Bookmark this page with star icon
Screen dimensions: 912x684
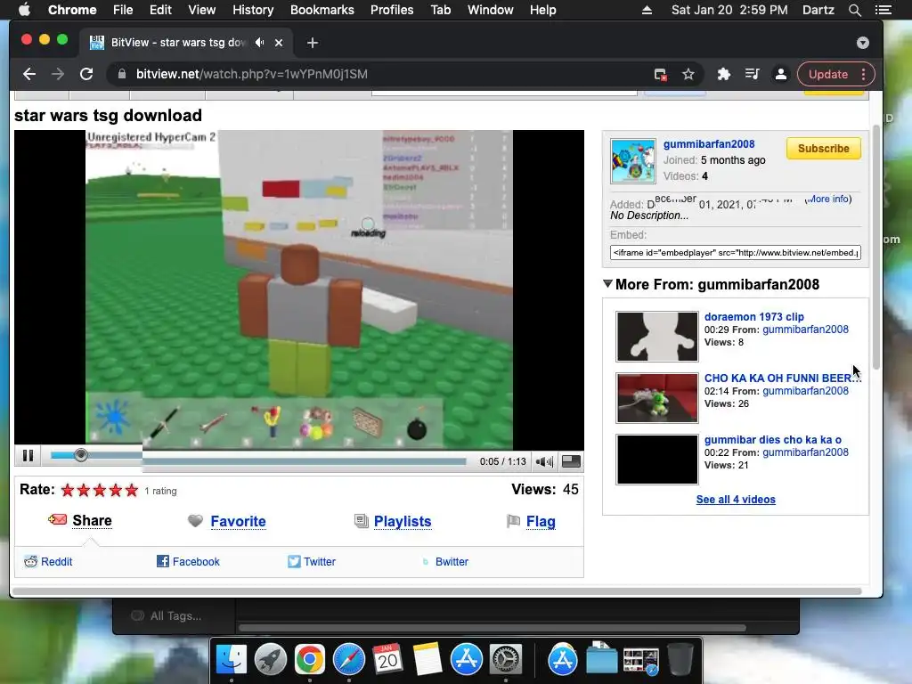(x=688, y=75)
